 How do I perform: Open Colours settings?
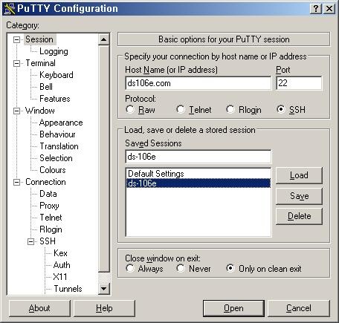[53, 170]
